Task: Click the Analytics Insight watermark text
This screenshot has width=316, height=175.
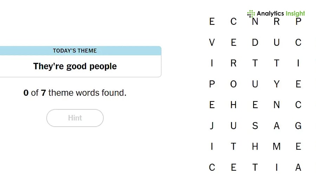Action: [281, 14]
